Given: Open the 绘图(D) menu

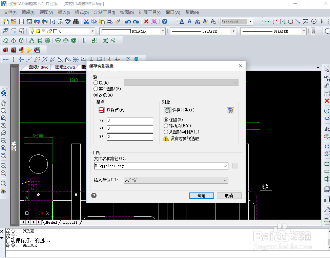Looking at the screenshot, I should [127, 13].
